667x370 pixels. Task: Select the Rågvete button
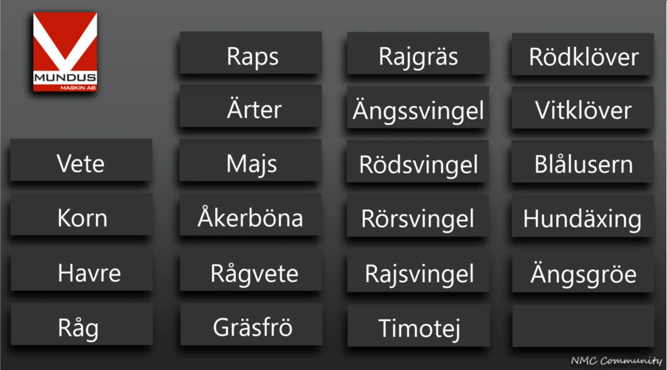(251, 270)
